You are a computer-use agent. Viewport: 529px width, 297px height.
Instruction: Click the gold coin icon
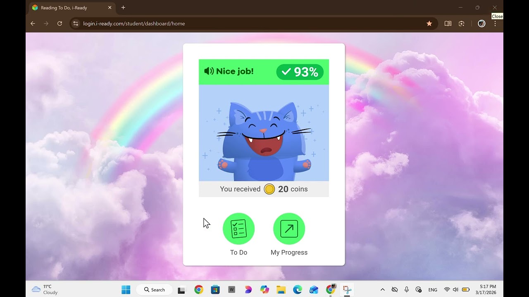tap(269, 189)
